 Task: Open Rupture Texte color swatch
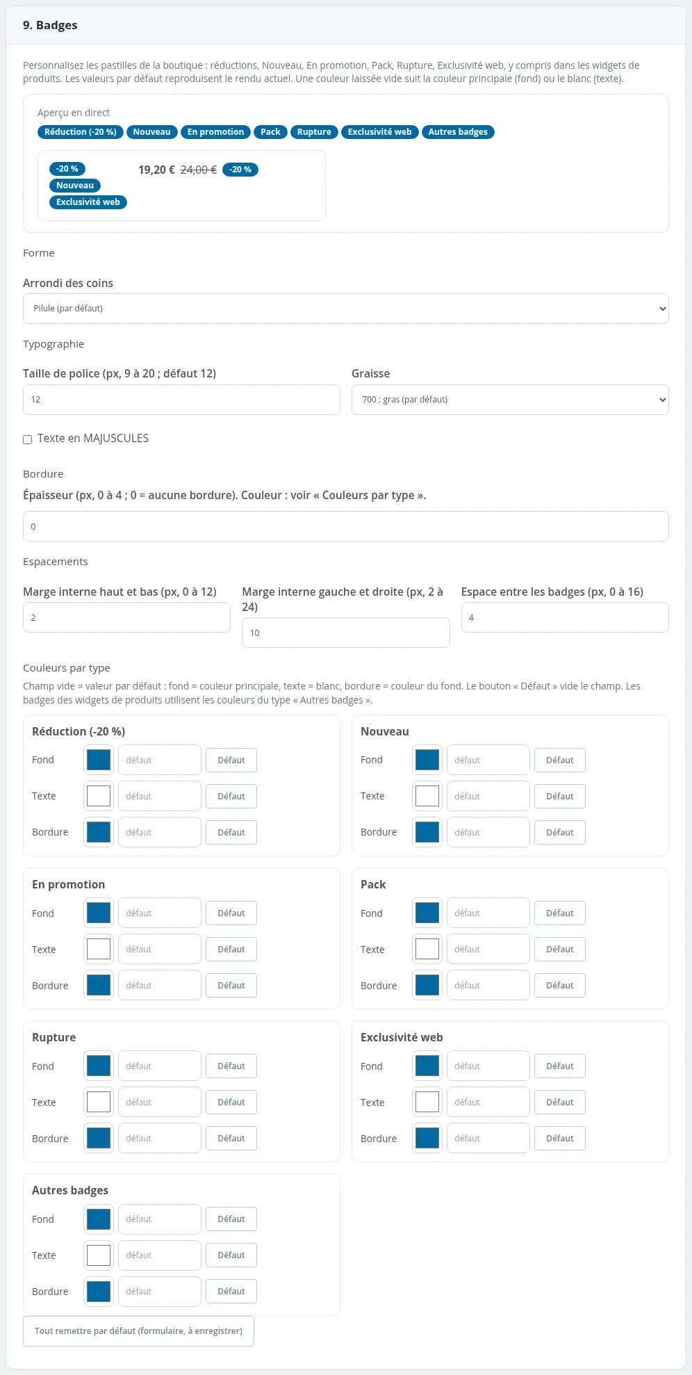99,1102
